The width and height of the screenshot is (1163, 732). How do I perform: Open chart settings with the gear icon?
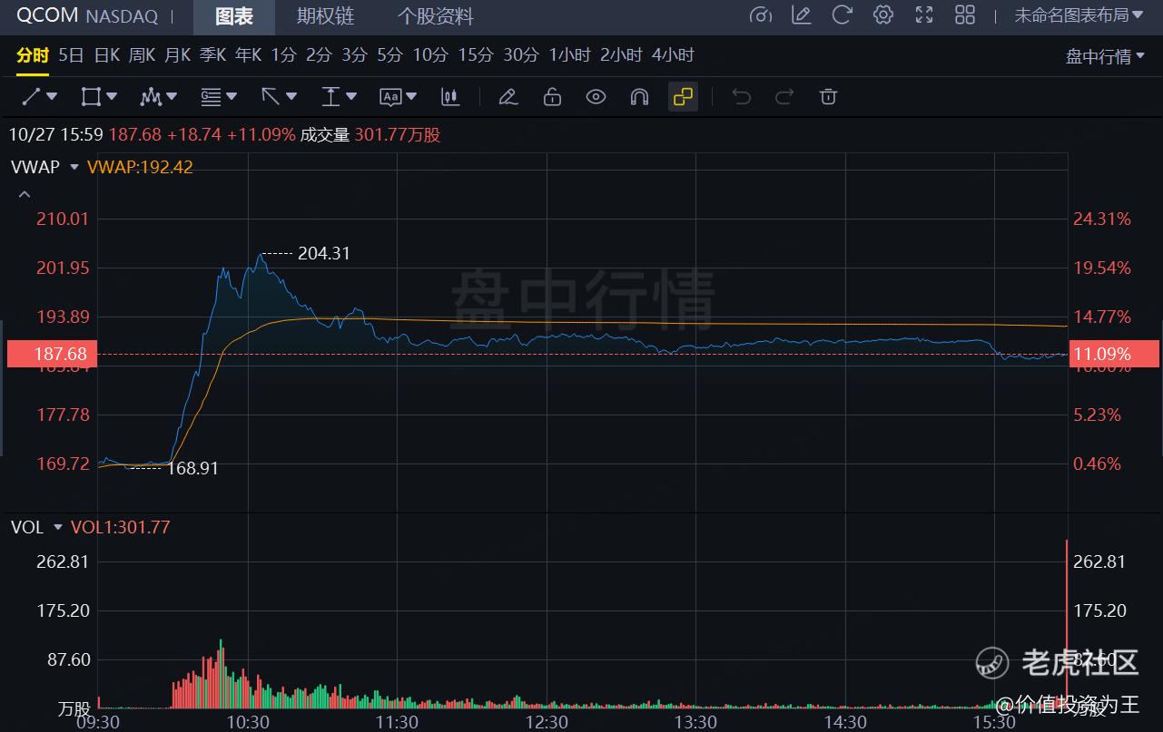(x=882, y=15)
